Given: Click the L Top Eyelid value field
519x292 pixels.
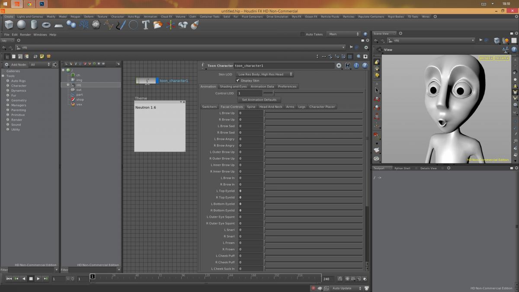Looking at the screenshot, I should click(x=250, y=191).
